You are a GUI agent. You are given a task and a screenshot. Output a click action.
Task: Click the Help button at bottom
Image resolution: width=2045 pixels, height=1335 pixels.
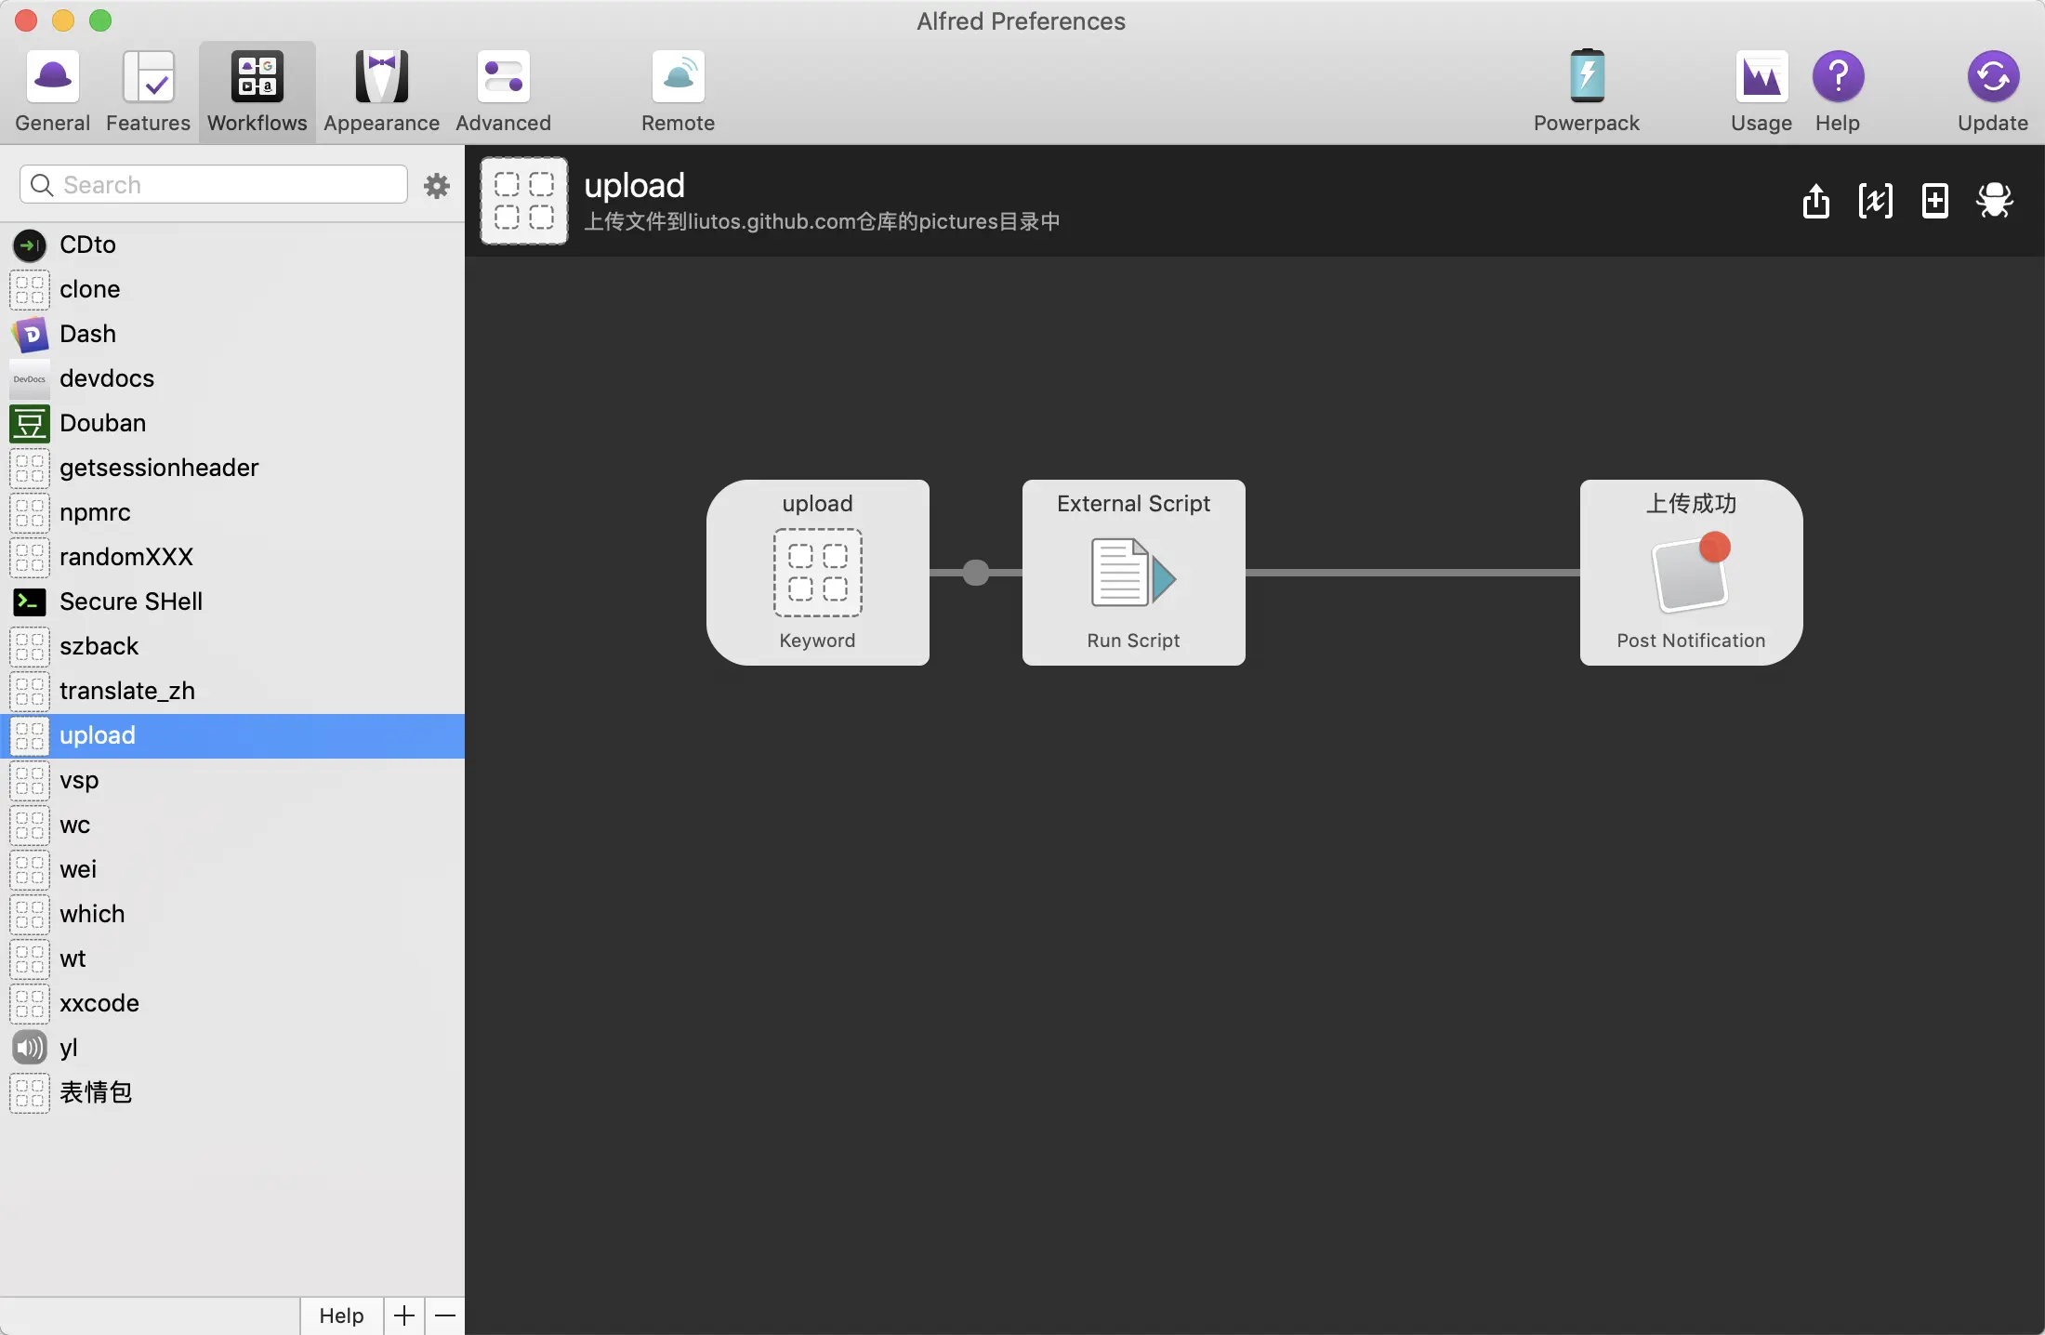point(340,1315)
